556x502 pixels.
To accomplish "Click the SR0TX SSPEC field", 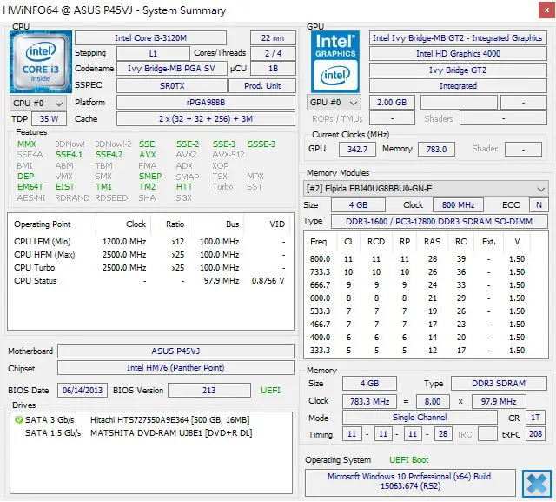I will pyautogui.click(x=172, y=86).
